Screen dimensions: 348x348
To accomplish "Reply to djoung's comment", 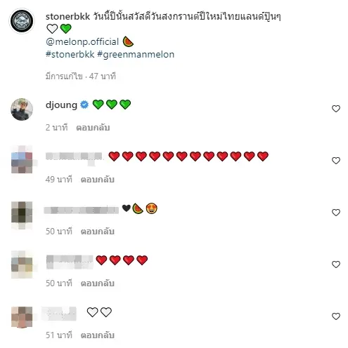I will point(93,128).
